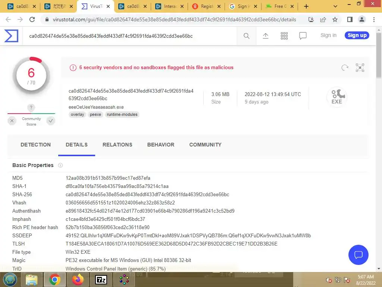Open the RELATIONS tab
This screenshot has width=382, height=287.
[x=118, y=145]
